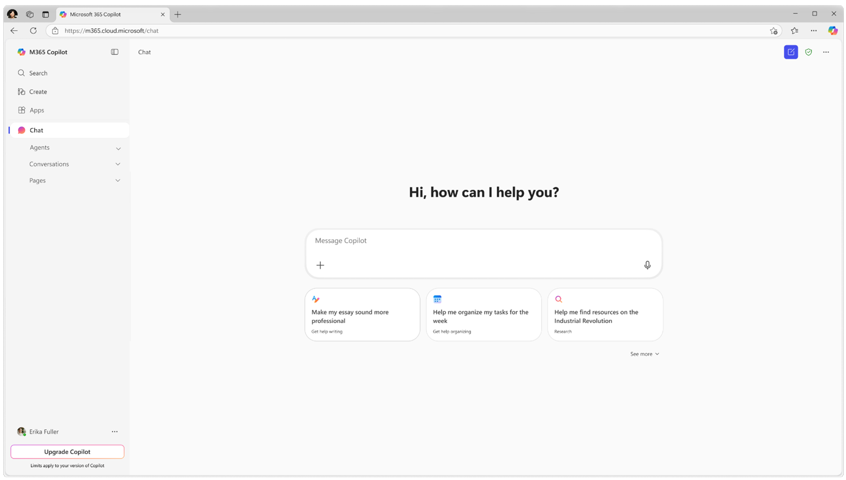Expand the Pages chevron
The image size is (846, 480).
coord(118,181)
